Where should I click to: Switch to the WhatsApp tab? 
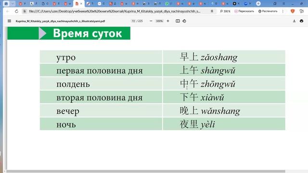(167, 3)
